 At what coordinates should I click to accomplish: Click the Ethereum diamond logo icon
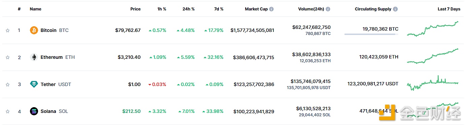34,57
